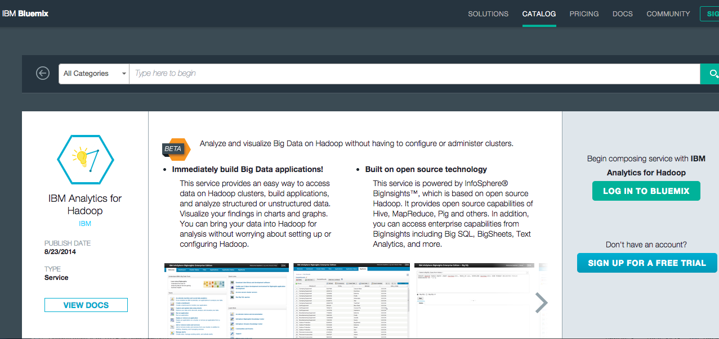The width and height of the screenshot is (719, 339).
Task: Click the green search magnifier button
Action: [711, 74]
